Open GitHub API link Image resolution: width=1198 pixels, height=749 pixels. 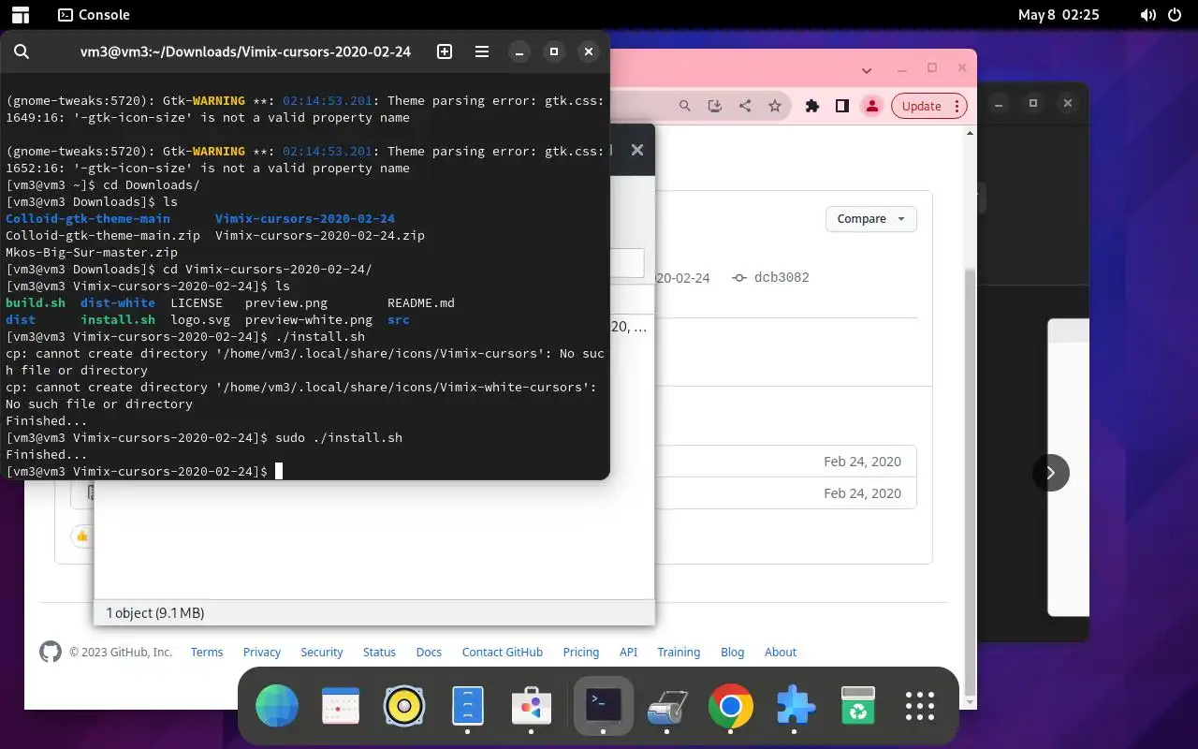(x=628, y=652)
